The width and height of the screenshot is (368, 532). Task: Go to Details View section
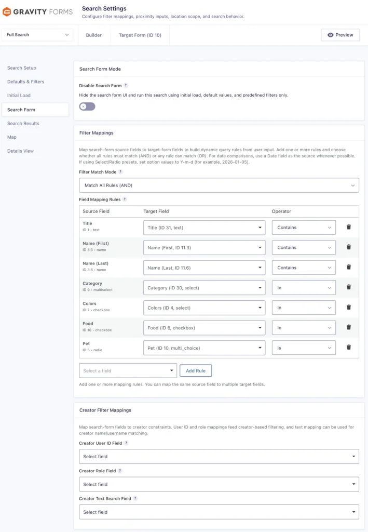(x=20, y=151)
